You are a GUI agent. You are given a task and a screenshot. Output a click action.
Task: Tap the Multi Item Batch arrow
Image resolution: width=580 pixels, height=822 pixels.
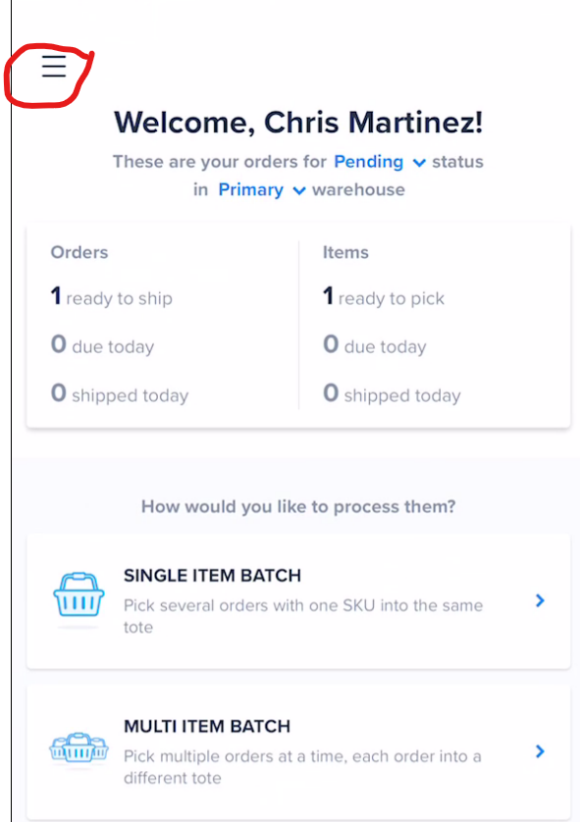pyautogui.click(x=540, y=751)
